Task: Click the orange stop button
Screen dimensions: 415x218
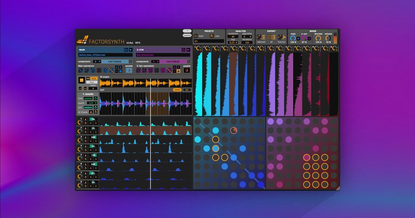Action: point(81,80)
